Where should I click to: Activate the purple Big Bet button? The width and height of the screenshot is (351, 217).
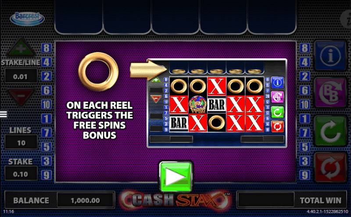pos(330,92)
